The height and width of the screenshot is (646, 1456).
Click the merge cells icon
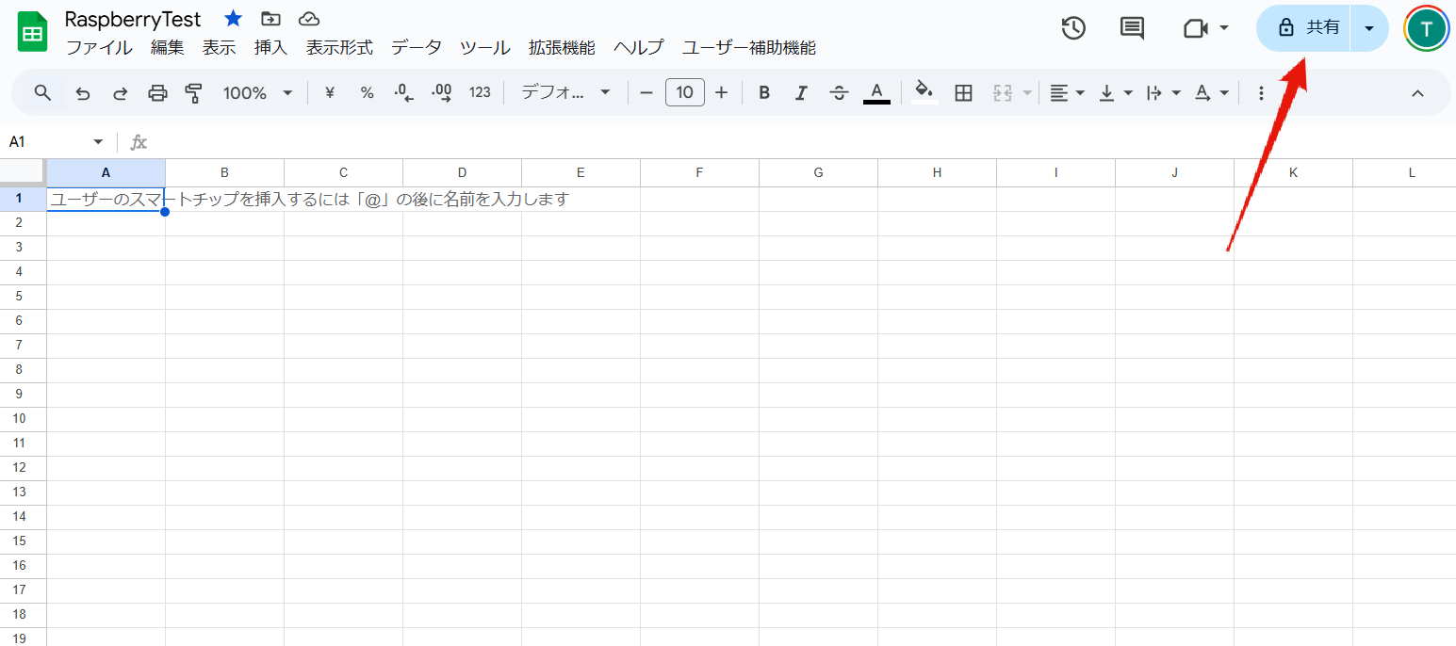point(1002,92)
